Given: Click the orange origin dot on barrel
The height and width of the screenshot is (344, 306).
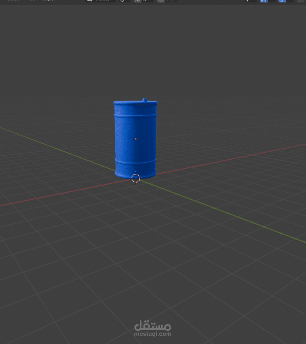Looking at the screenshot, I should (136, 139).
